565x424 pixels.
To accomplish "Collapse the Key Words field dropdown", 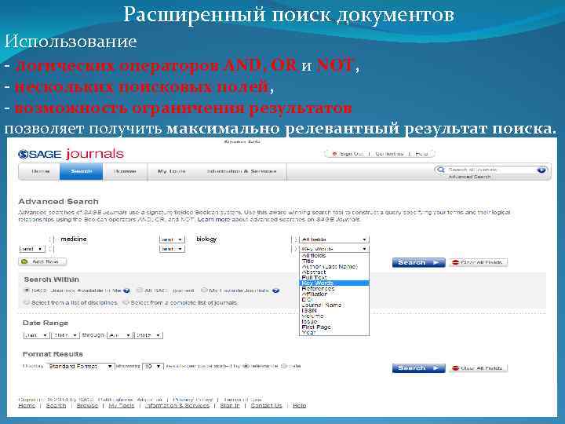I will tap(334, 249).
